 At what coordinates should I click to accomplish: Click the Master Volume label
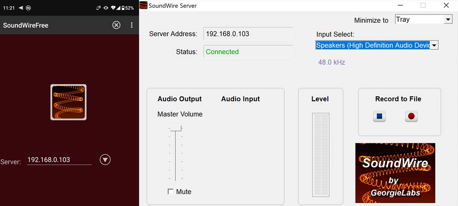click(x=180, y=114)
